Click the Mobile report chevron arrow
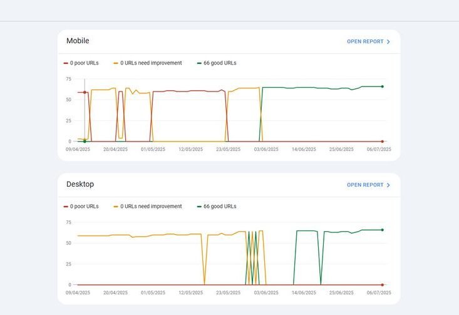Screen dimensions: 459x315 [388, 42]
